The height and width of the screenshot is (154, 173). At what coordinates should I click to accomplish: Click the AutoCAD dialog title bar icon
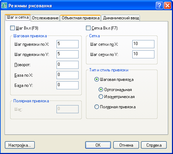tap(4, 6)
